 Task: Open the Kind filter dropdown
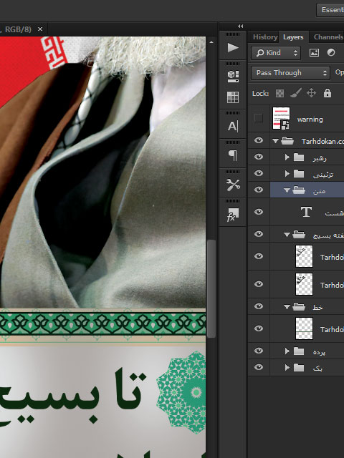click(276, 53)
